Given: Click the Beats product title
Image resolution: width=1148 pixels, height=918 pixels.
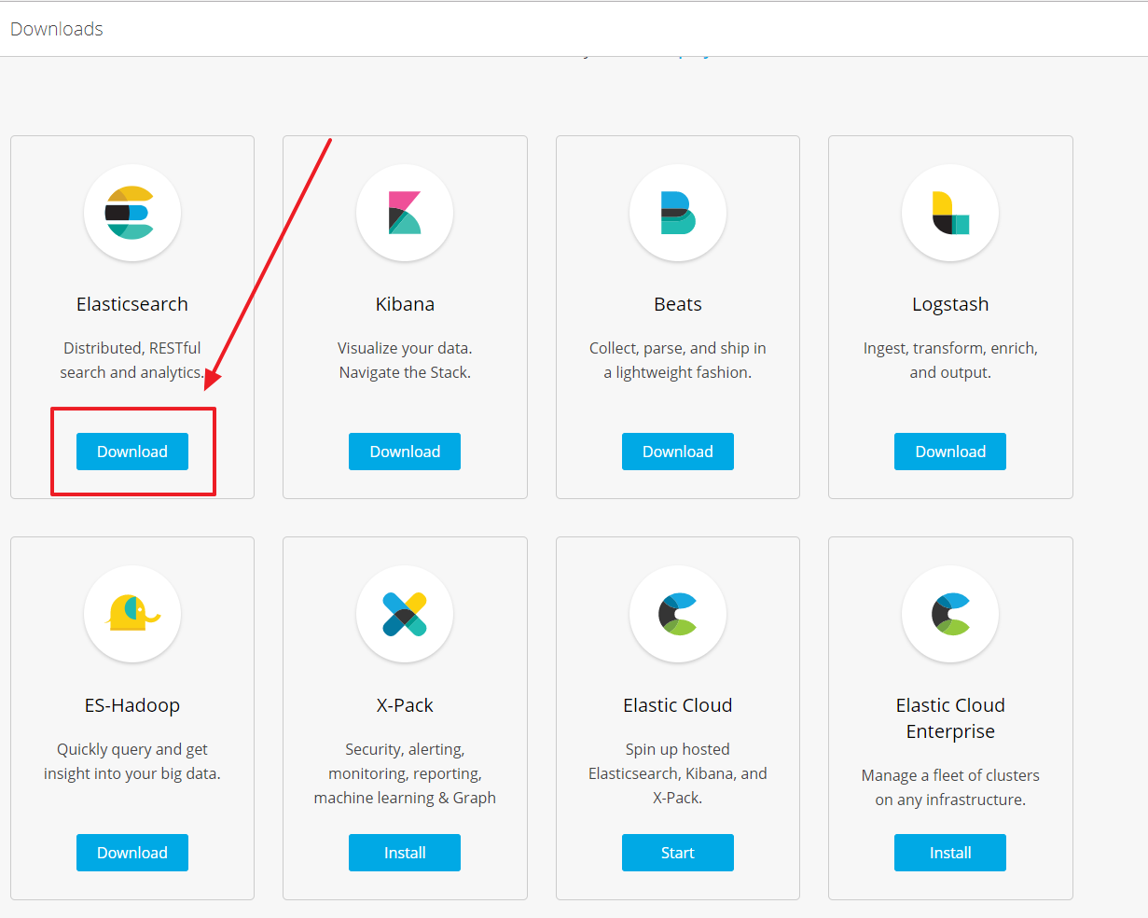Looking at the screenshot, I should click(678, 304).
